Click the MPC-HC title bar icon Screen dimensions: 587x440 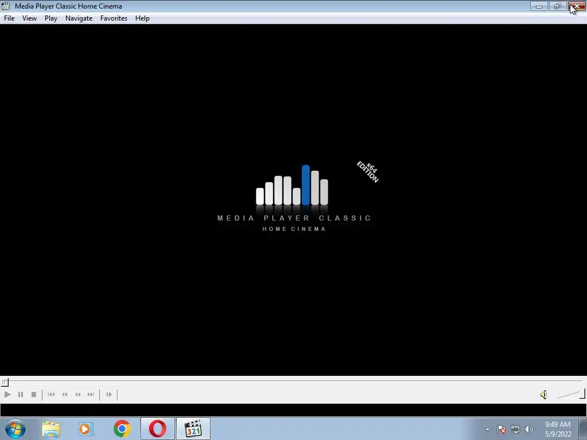coord(6,6)
